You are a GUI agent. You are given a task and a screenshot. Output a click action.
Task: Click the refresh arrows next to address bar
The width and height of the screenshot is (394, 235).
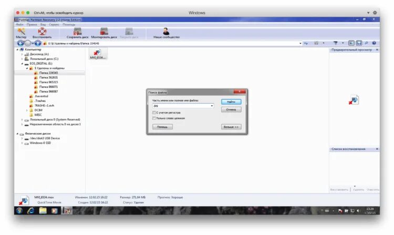306,43
